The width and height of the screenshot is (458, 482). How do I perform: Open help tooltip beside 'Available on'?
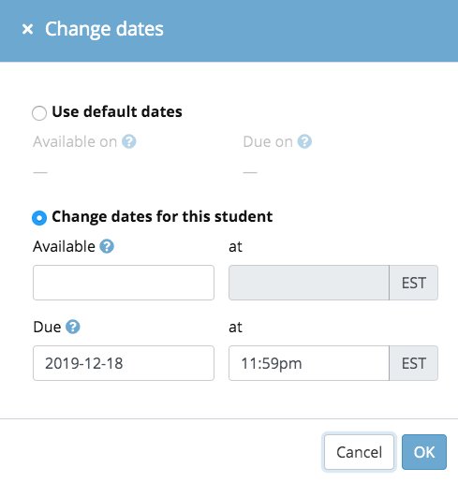click(129, 141)
